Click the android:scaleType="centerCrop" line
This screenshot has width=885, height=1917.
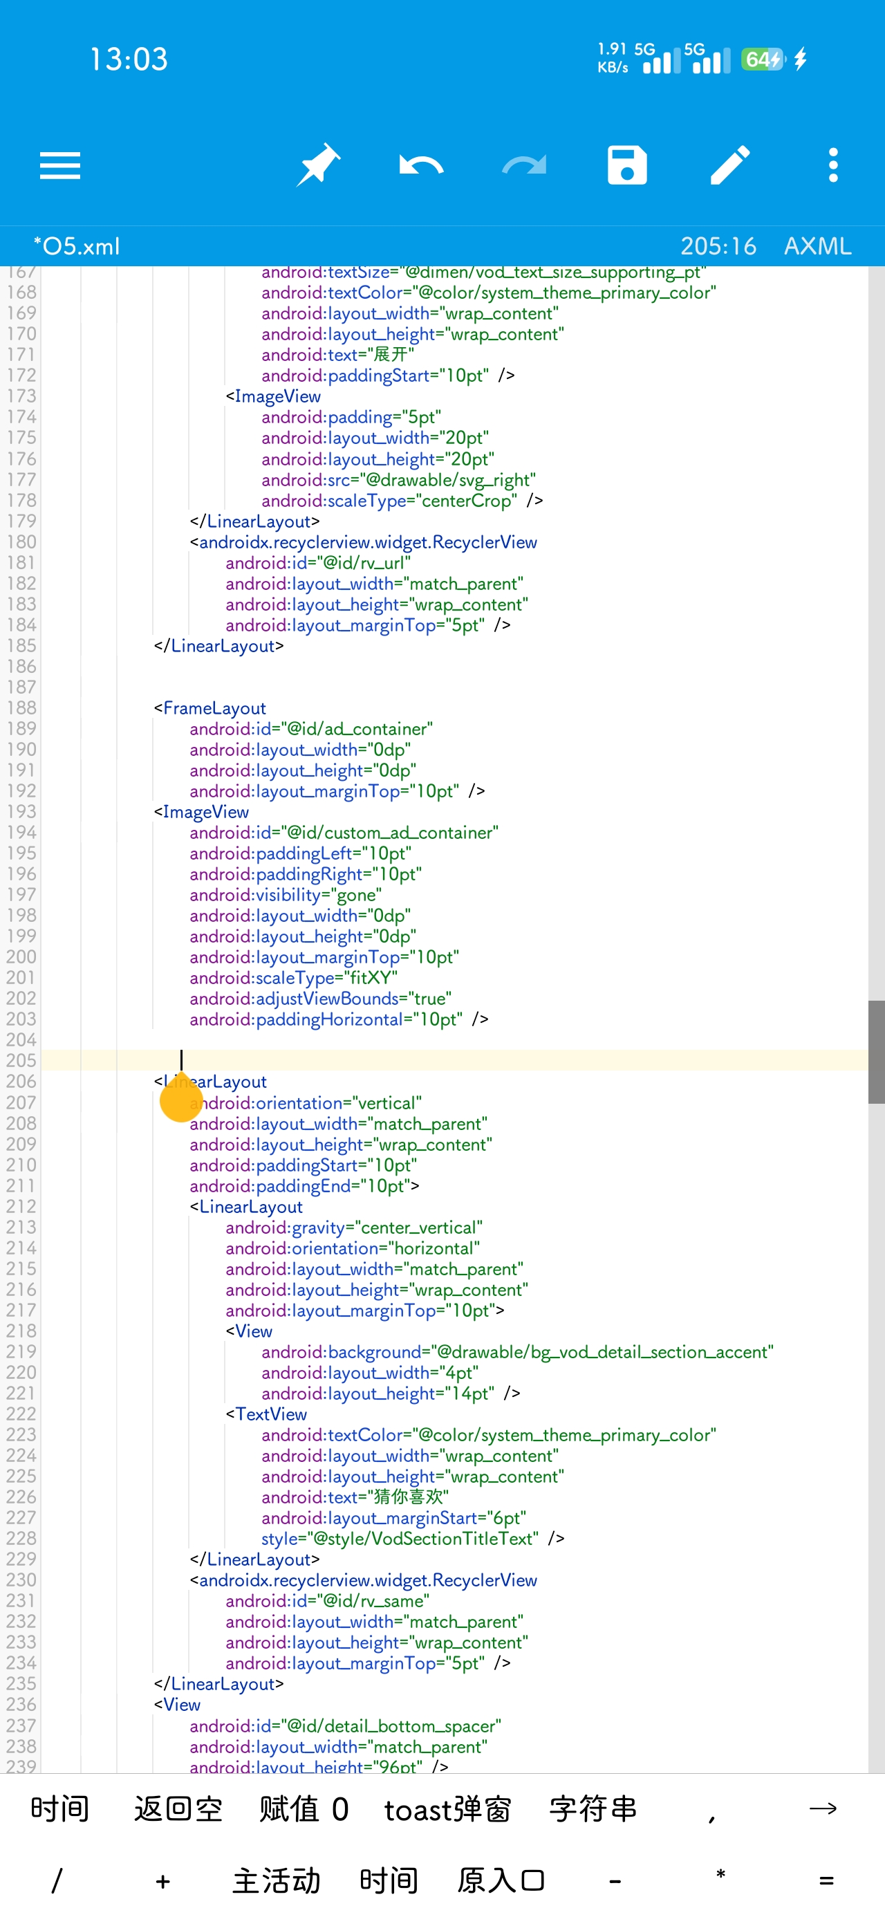point(402,501)
